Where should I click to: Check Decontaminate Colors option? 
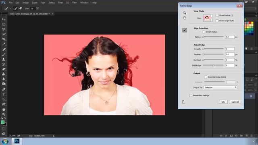pos(206,77)
